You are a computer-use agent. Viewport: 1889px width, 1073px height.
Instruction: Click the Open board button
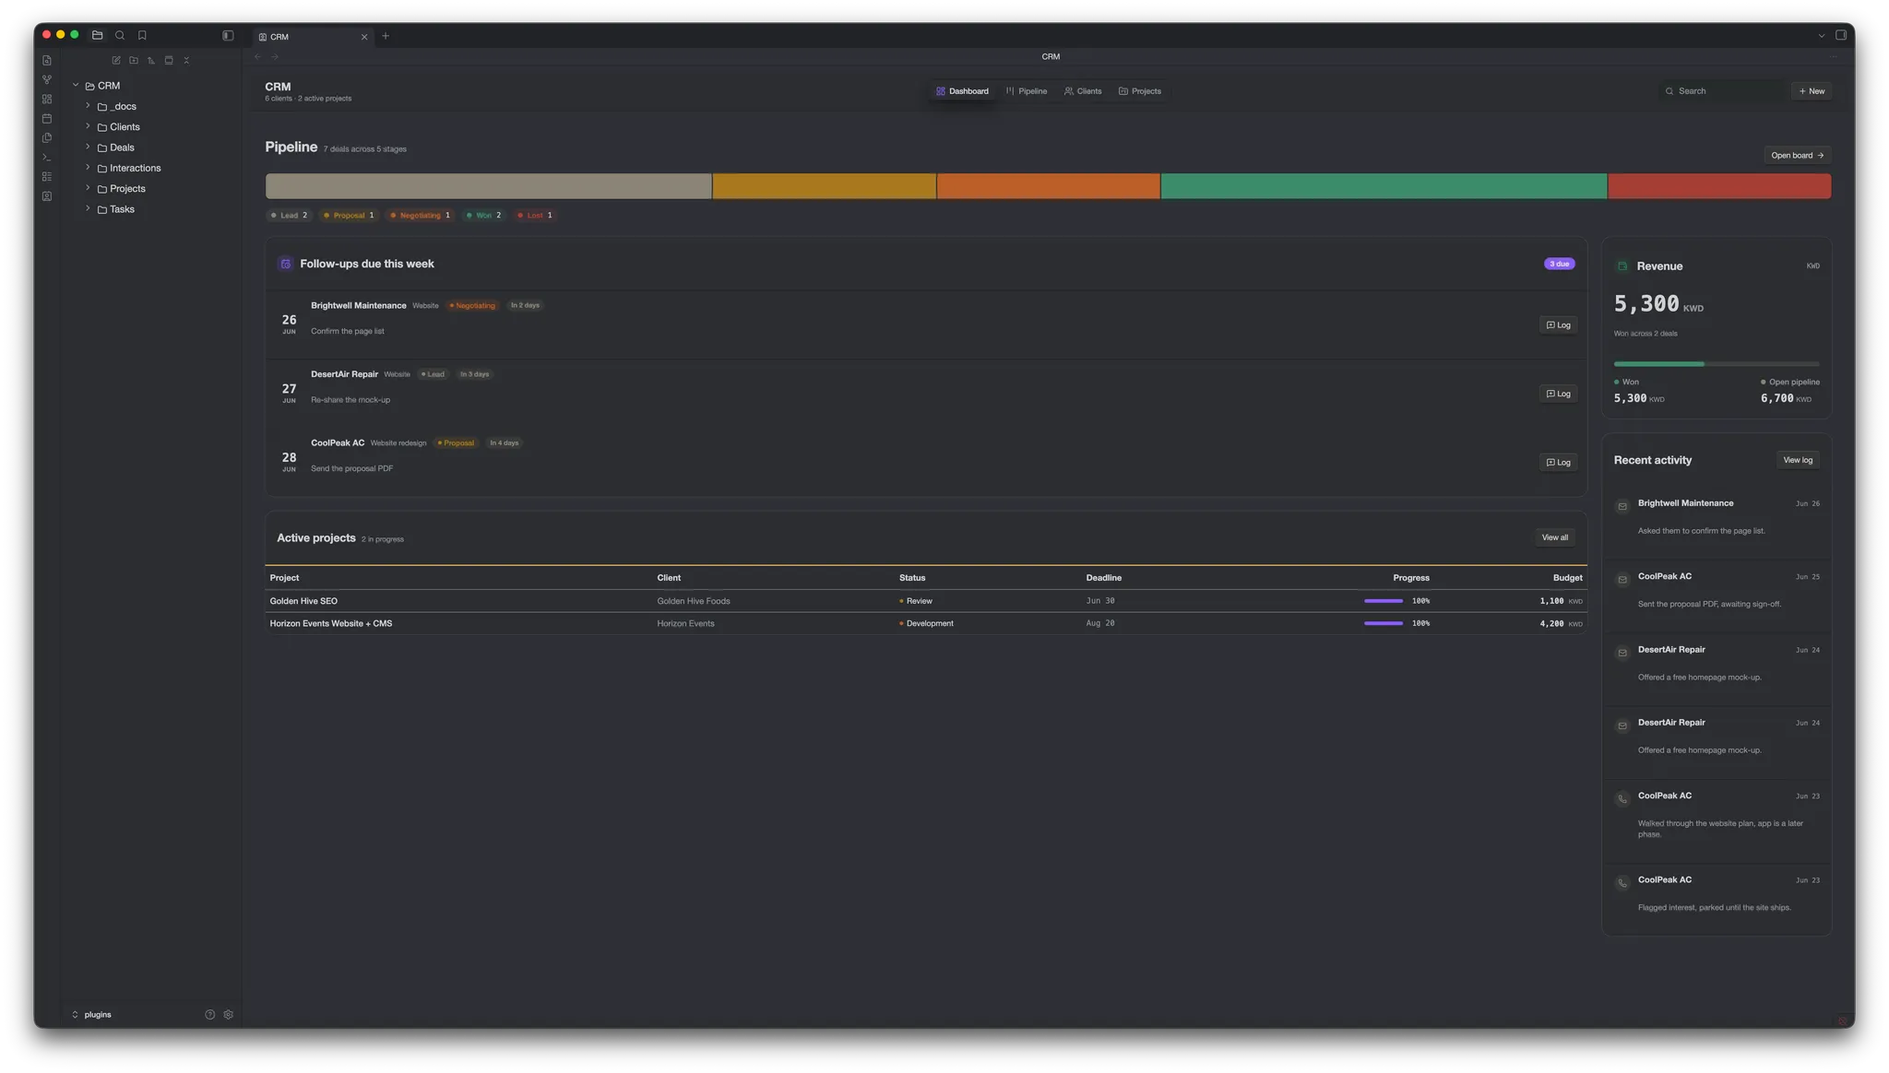click(x=1797, y=155)
